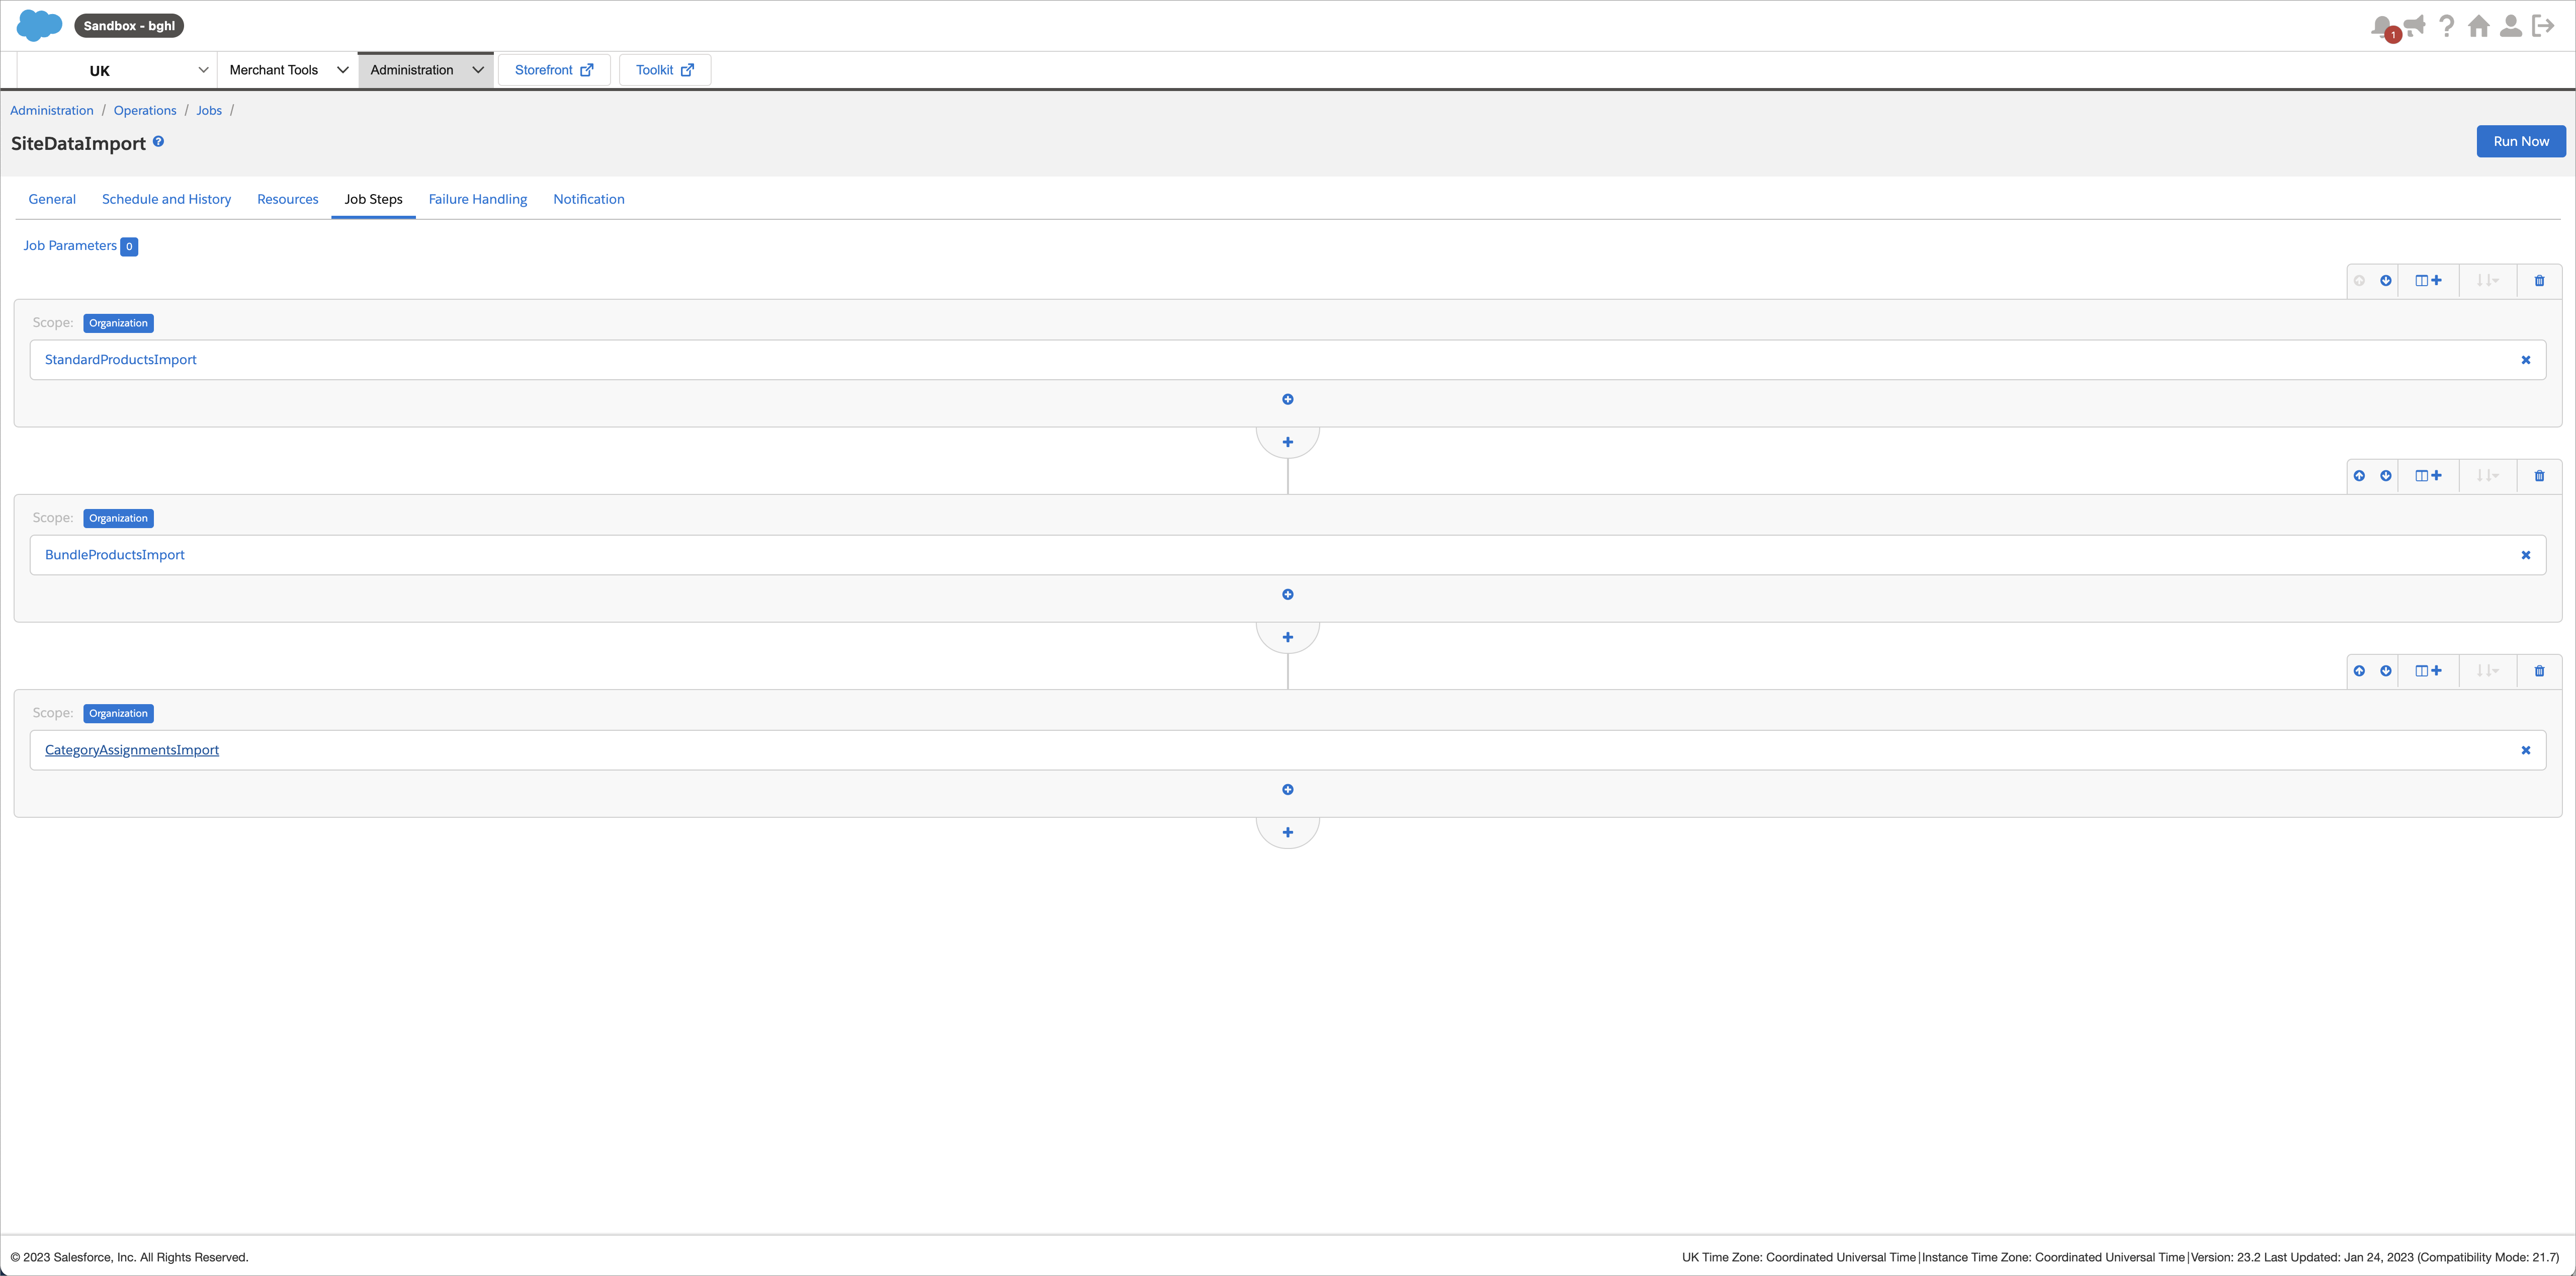Screen dimensions: 2576x1276
Task: Open sequential flow dropdown for BundleProductsImport
Action: [x=2487, y=476]
